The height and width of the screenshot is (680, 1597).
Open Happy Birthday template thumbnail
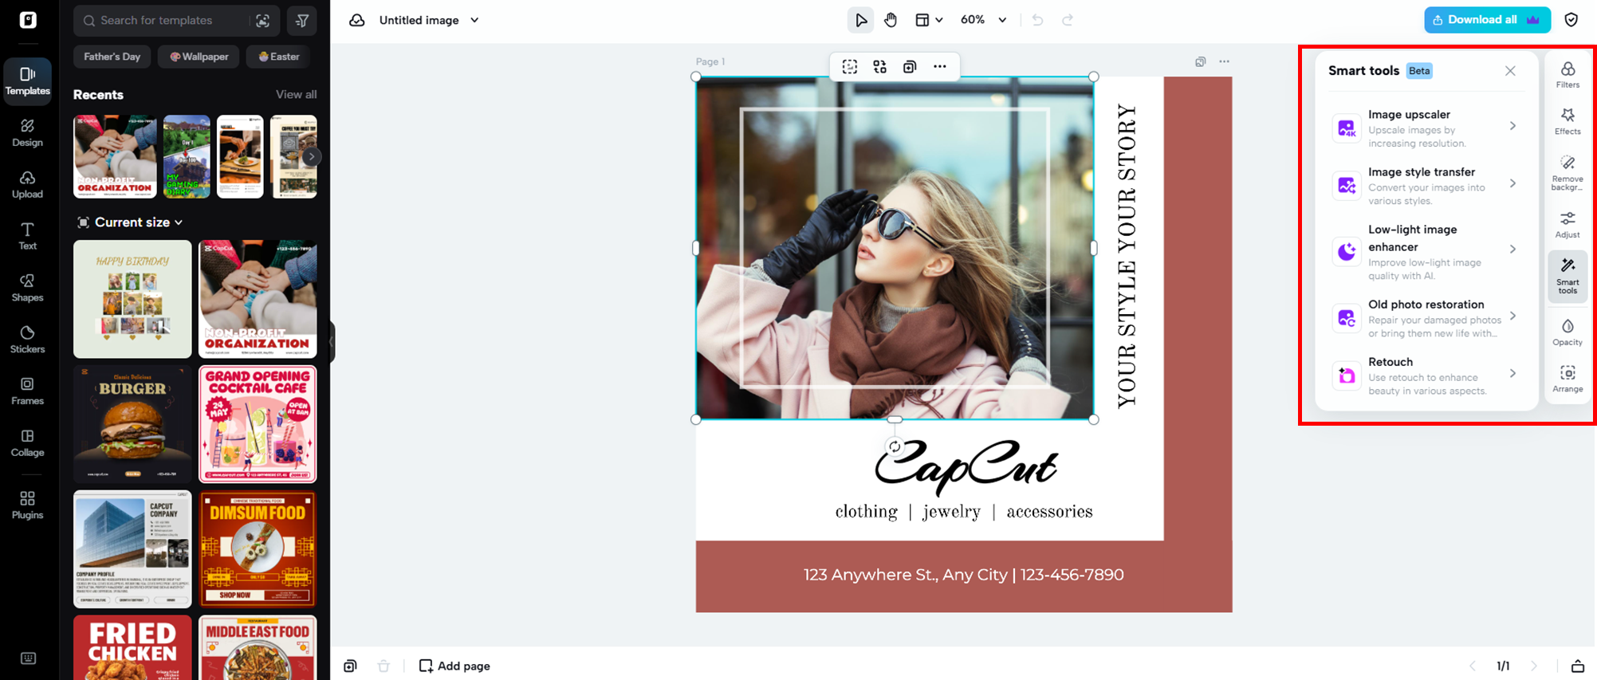coord(132,299)
